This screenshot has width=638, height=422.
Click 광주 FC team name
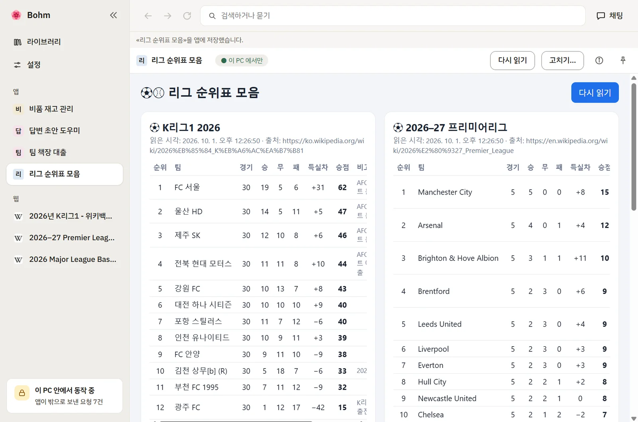click(x=187, y=407)
